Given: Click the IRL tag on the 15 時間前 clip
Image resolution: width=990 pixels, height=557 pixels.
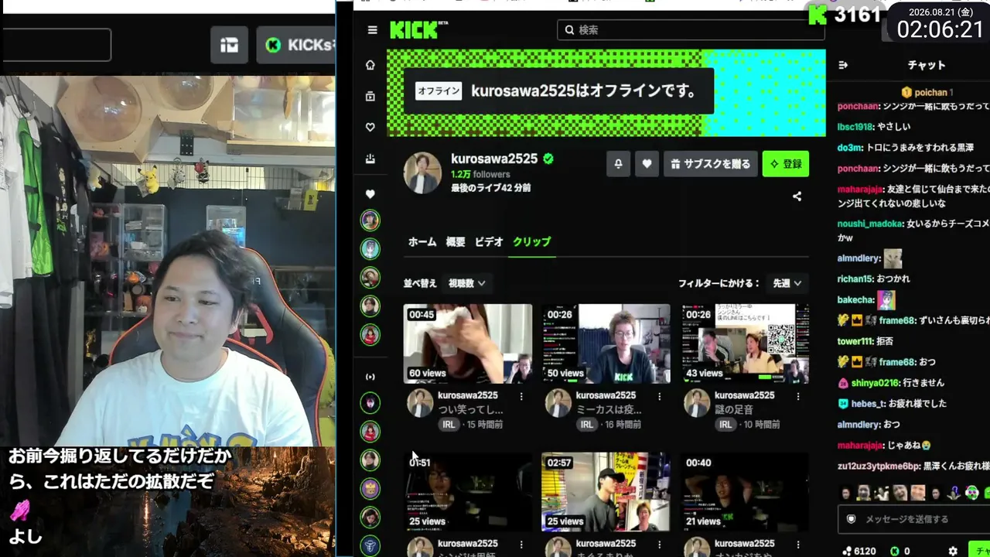Looking at the screenshot, I should [x=449, y=425].
